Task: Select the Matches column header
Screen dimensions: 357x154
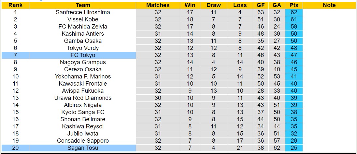Action: 158,5
